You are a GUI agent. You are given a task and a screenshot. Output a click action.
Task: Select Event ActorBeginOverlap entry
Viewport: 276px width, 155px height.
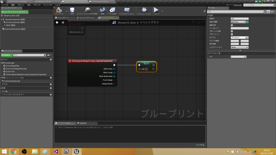tap(16, 69)
